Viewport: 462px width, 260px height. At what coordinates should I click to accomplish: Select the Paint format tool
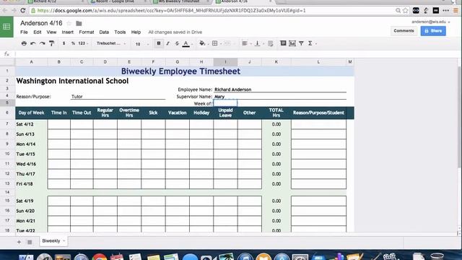tap(51, 43)
